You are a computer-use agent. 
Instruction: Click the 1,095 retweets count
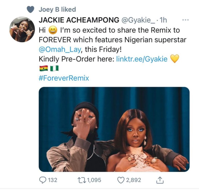point(93,180)
